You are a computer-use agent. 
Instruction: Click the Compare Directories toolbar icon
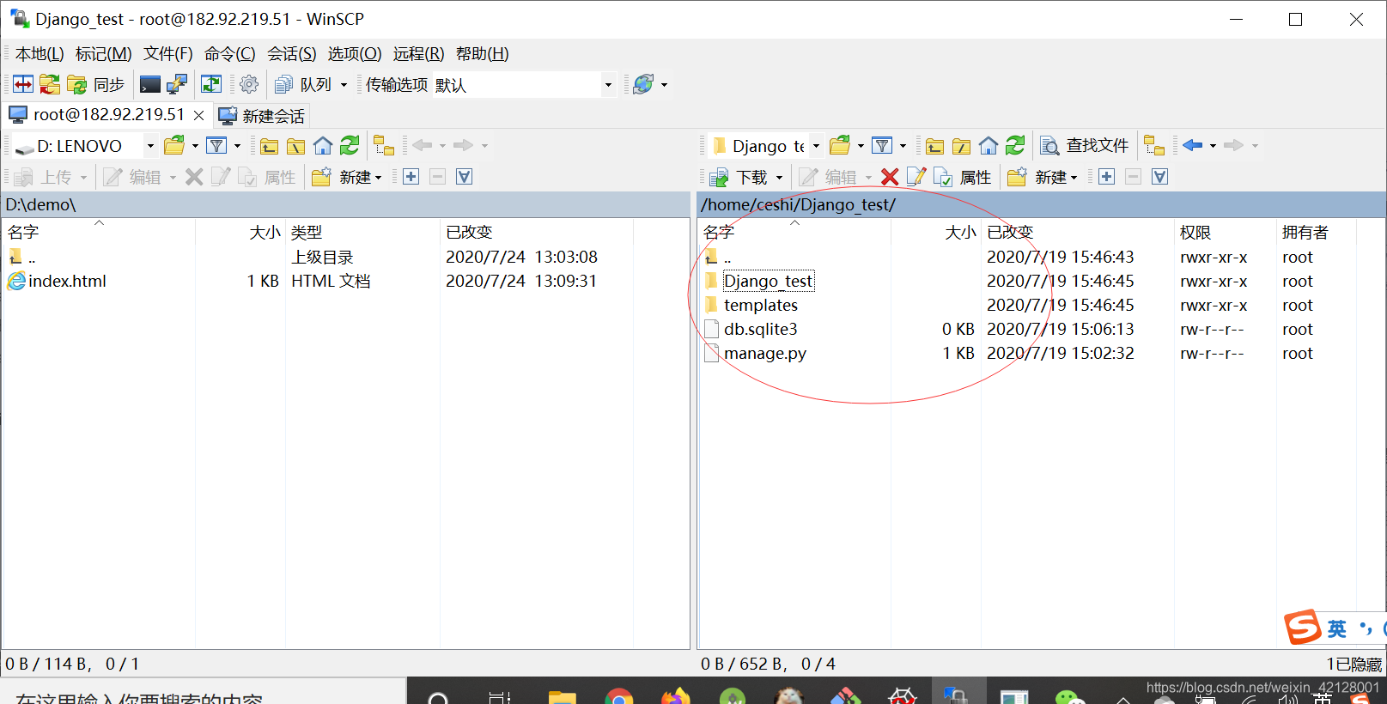pyautogui.click(x=23, y=84)
